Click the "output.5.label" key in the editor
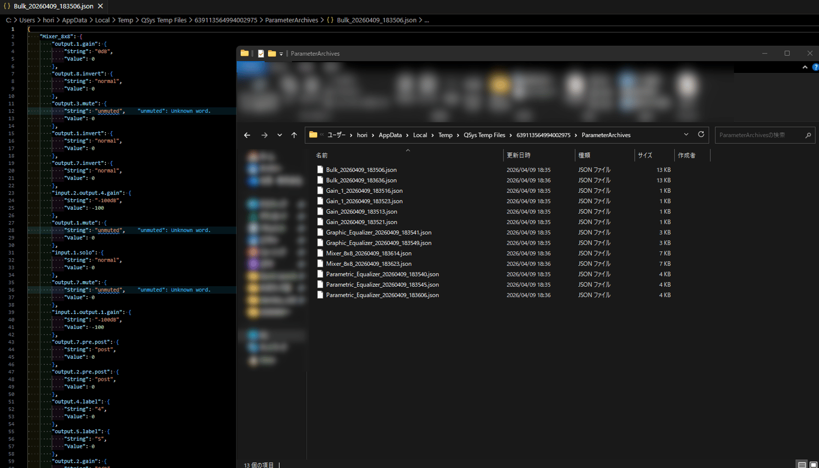Screen dimensions: 819x468 [x=75, y=431]
